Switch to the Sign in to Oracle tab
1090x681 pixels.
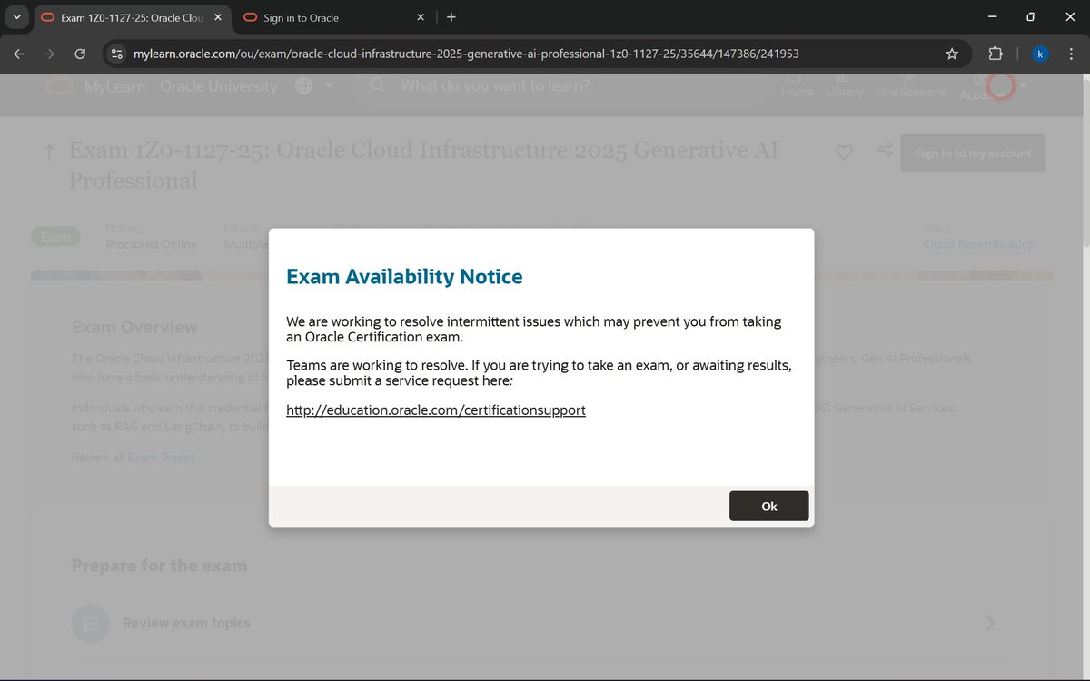pos(300,16)
